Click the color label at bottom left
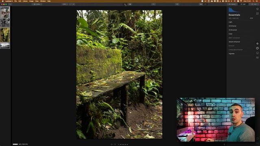The width and height of the screenshot is (260, 146). coord(15,144)
